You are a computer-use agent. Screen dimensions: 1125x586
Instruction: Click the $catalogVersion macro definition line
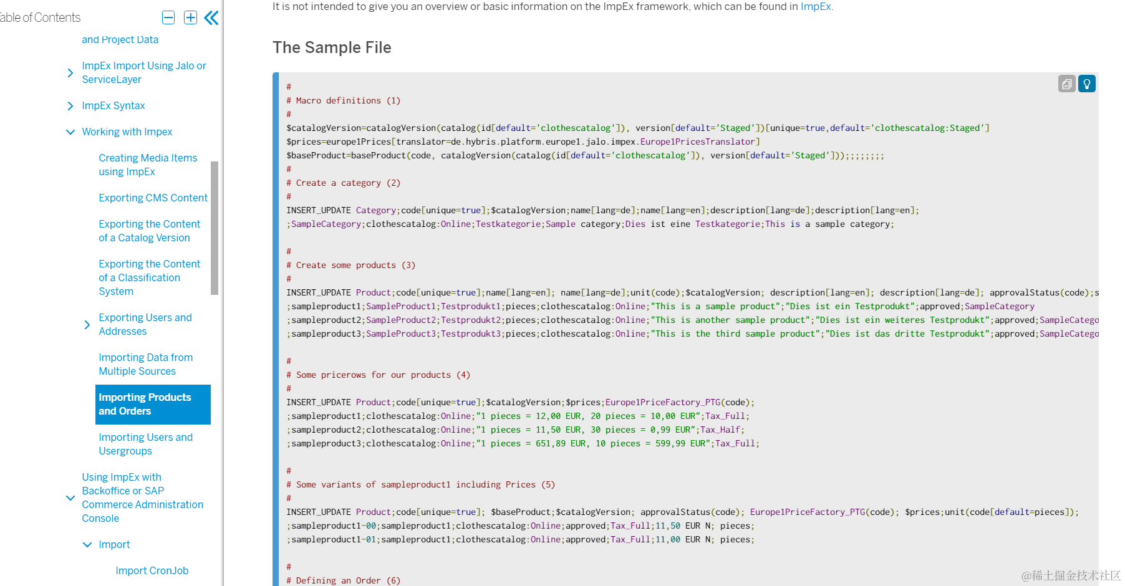click(638, 128)
